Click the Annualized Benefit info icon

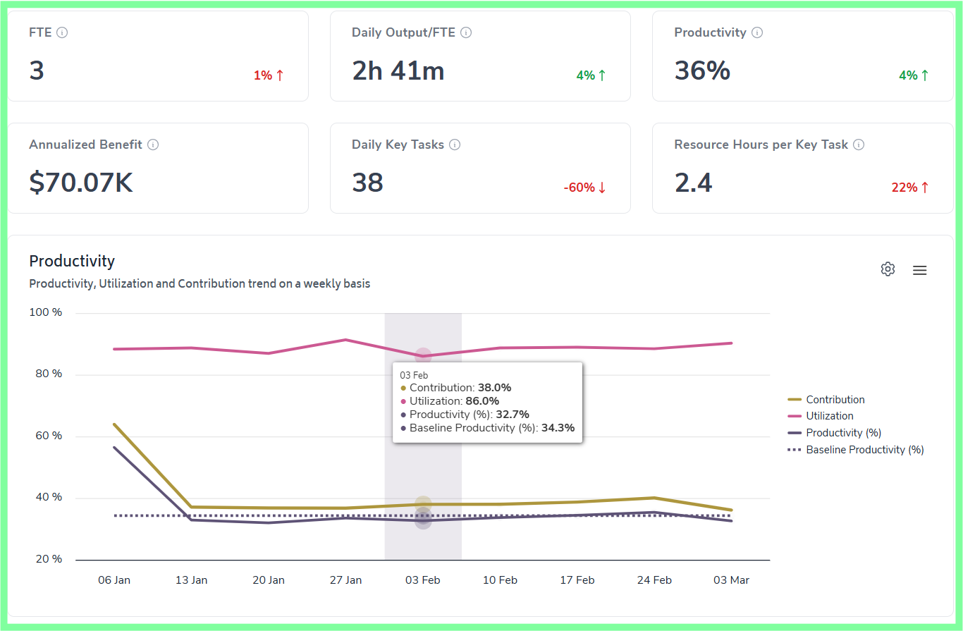pyautogui.click(x=153, y=145)
